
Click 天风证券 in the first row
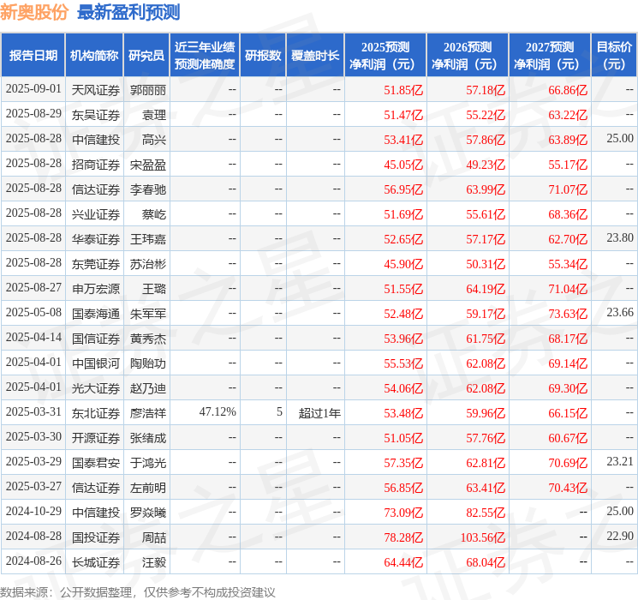96,90
